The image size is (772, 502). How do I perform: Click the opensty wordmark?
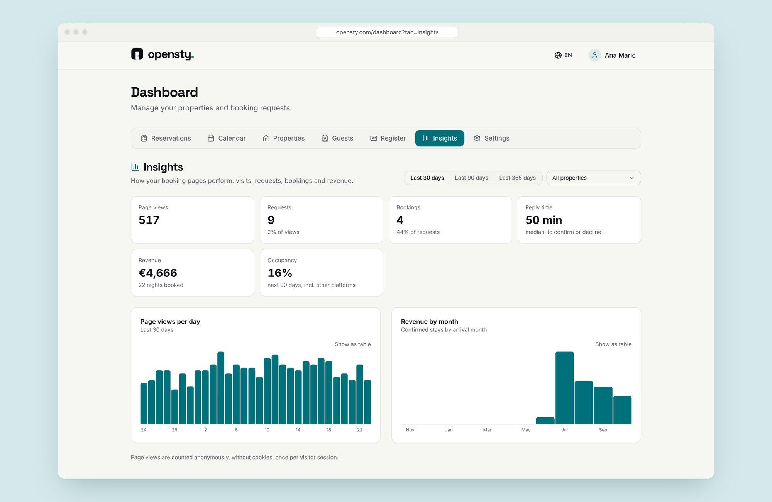pos(171,54)
